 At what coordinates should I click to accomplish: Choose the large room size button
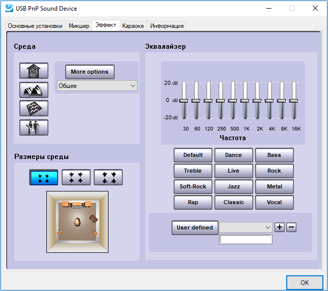pos(108,178)
